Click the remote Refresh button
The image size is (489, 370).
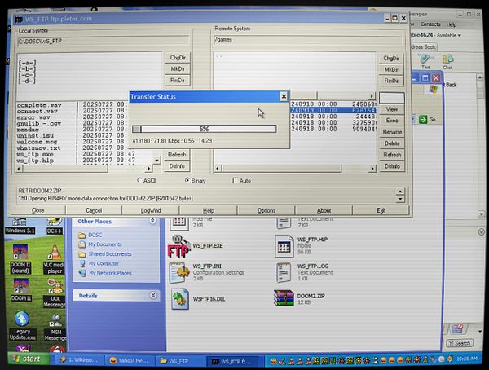pos(392,155)
